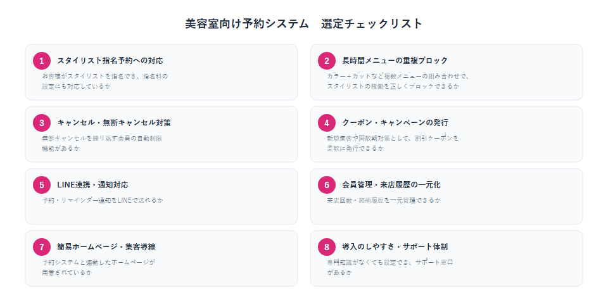Open the クーポン・キャンペーンの発行 heading
The image size is (608, 304).
tap(395, 123)
